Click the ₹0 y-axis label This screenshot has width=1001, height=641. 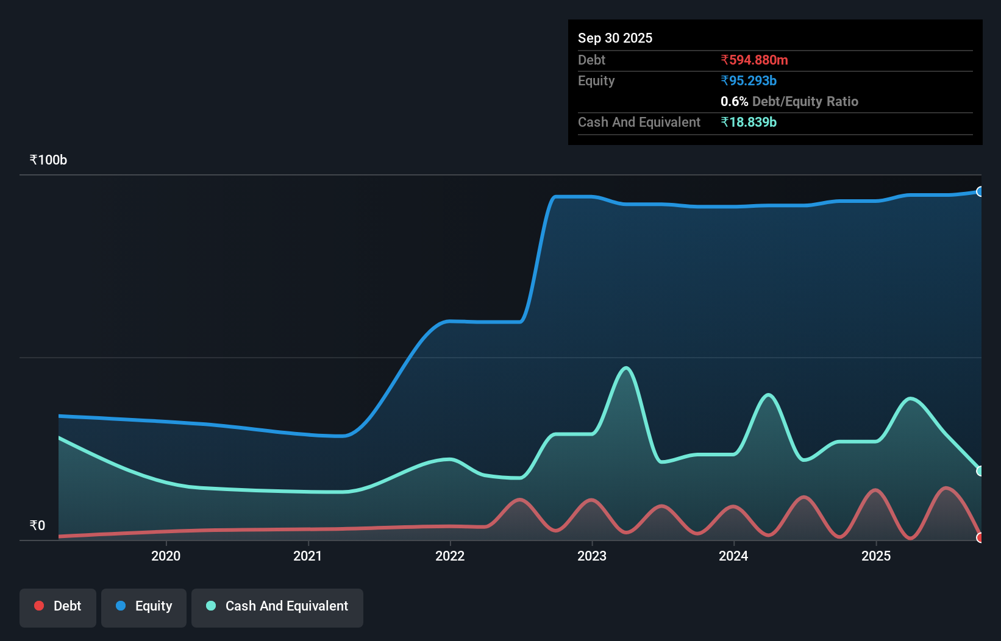(x=37, y=525)
